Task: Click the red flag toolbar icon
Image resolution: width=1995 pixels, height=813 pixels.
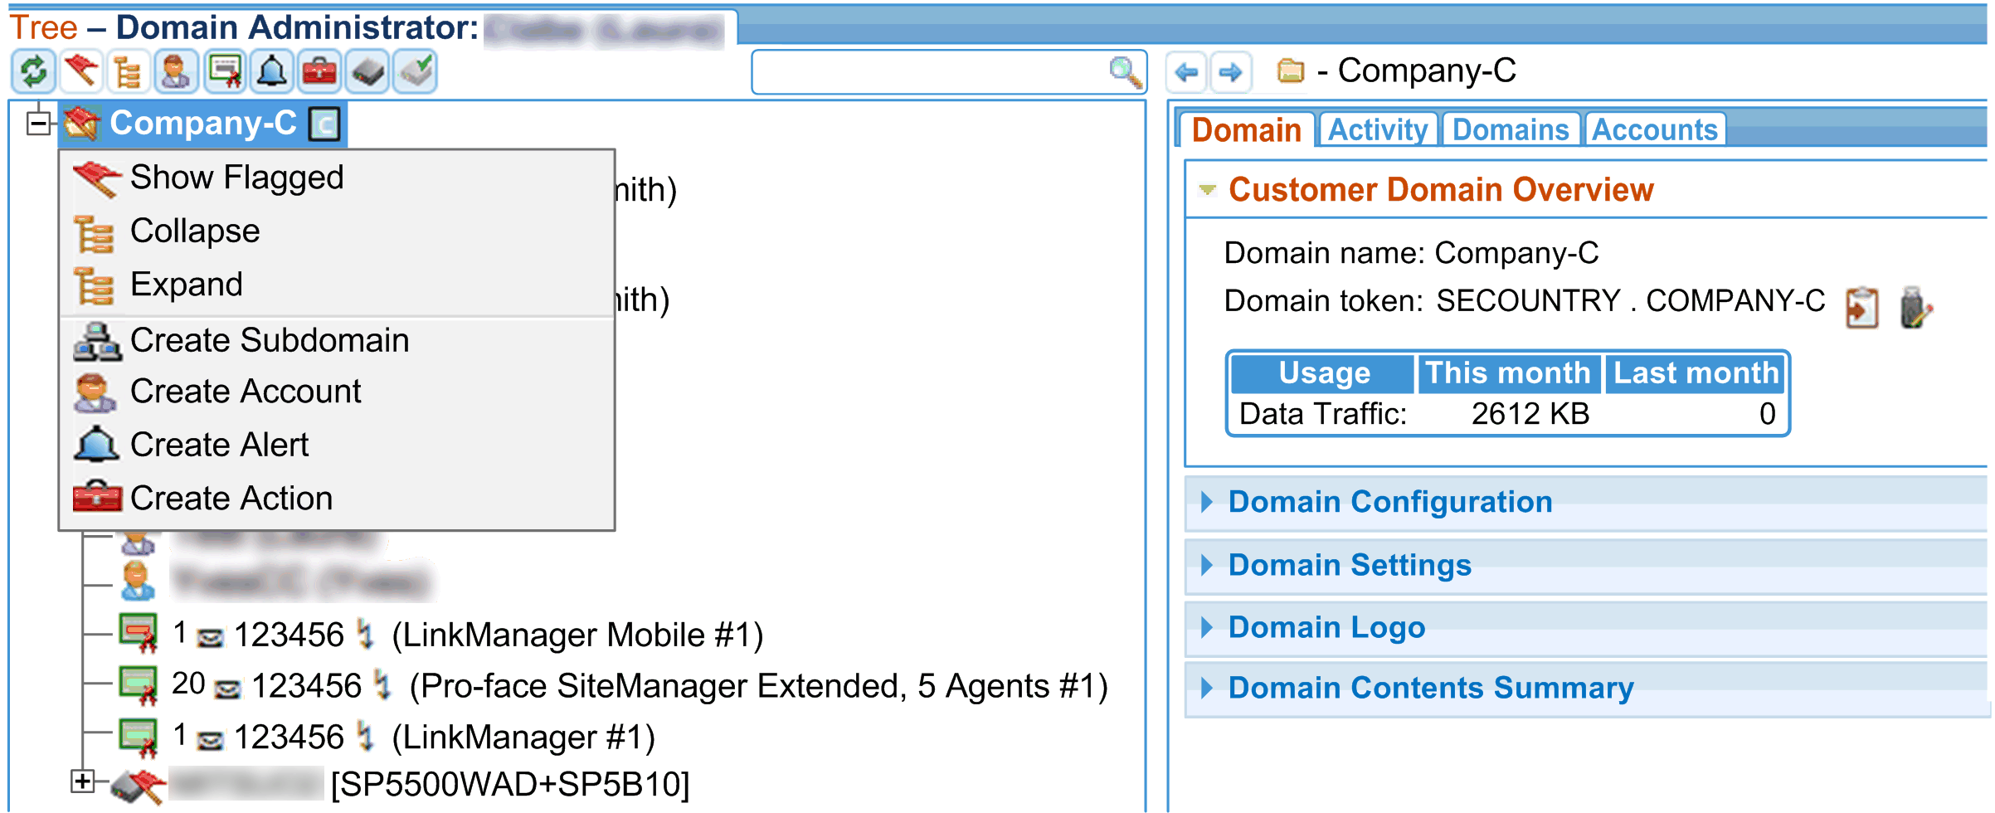Action: pyautogui.click(x=80, y=72)
